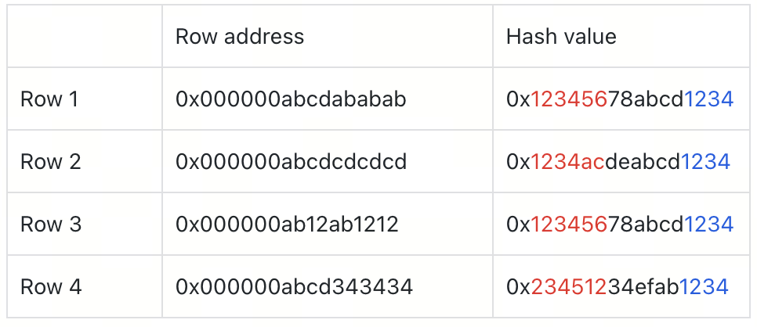757x327 pixels.
Task: Click address 0x000000abcd343434
Action: pyautogui.click(x=294, y=287)
